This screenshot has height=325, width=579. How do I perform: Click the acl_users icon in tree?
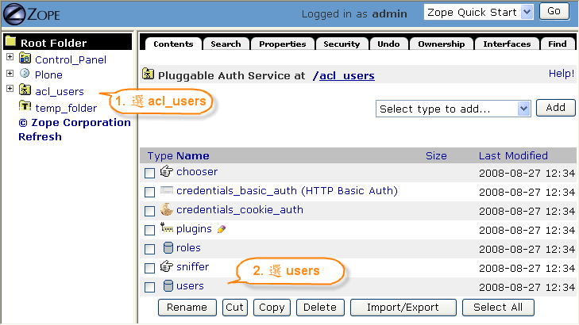coord(25,90)
